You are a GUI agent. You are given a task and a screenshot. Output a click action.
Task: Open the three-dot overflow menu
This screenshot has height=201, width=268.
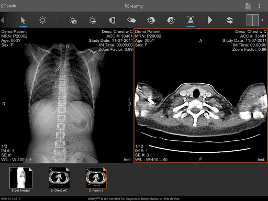(260, 6)
